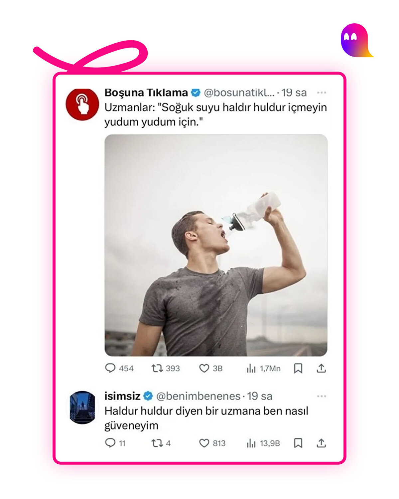The width and height of the screenshot is (399, 499).
Task: Click the share icon on the main tweet
Action: [321, 368]
